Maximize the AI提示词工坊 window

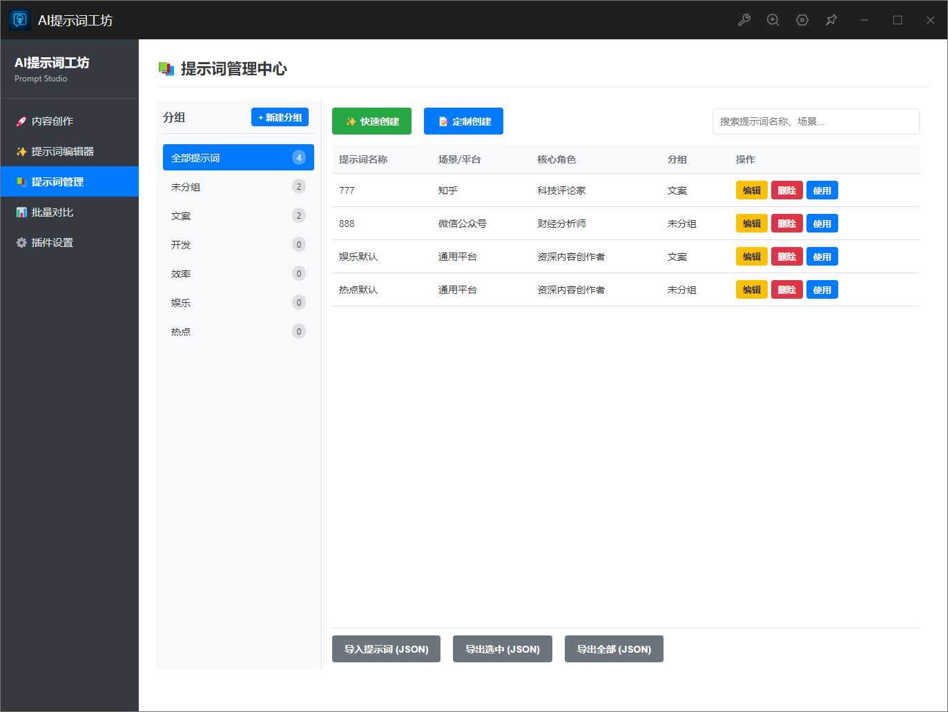click(x=898, y=20)
